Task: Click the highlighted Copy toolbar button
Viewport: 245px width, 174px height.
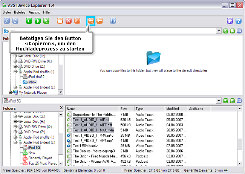Action: click(91, 21)
